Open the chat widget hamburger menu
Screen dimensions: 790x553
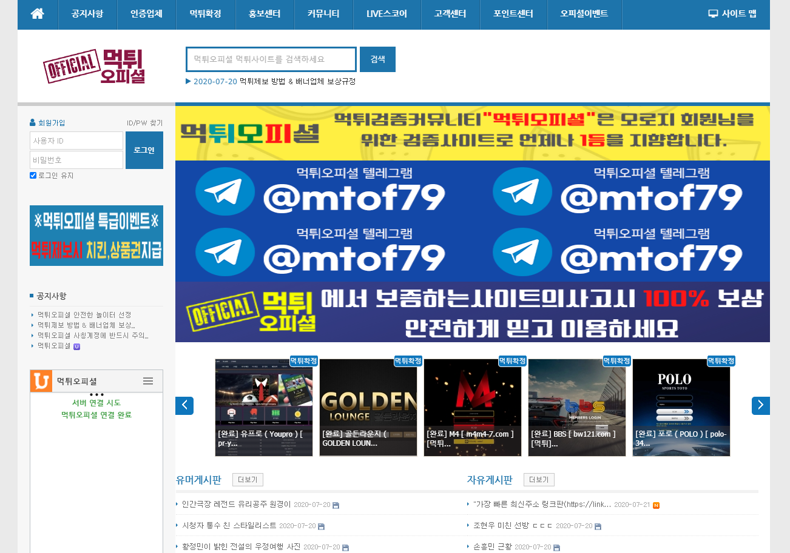point(148,381)
